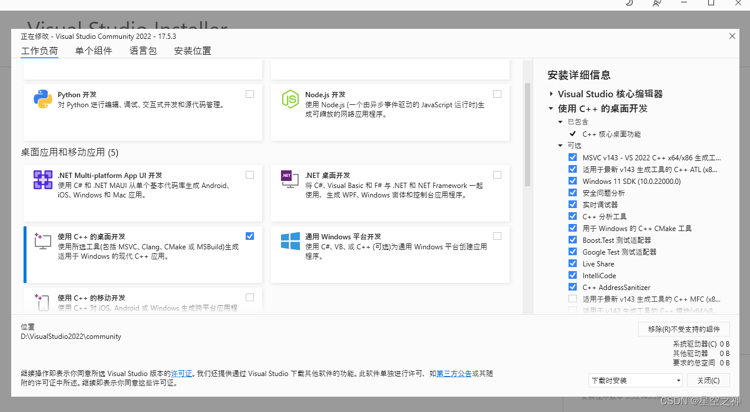750x412 pixels.
Task: Click the C++ desktop development workload icon
Action: point(43,241)
